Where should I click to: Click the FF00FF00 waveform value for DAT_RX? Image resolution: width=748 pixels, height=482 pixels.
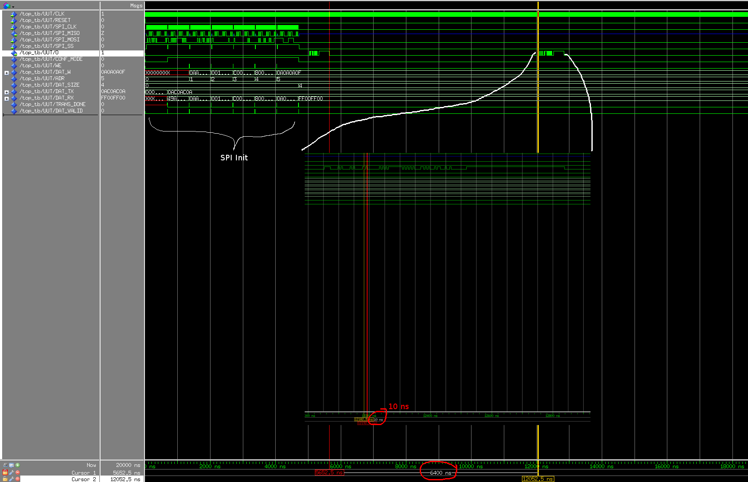point(311,99)
